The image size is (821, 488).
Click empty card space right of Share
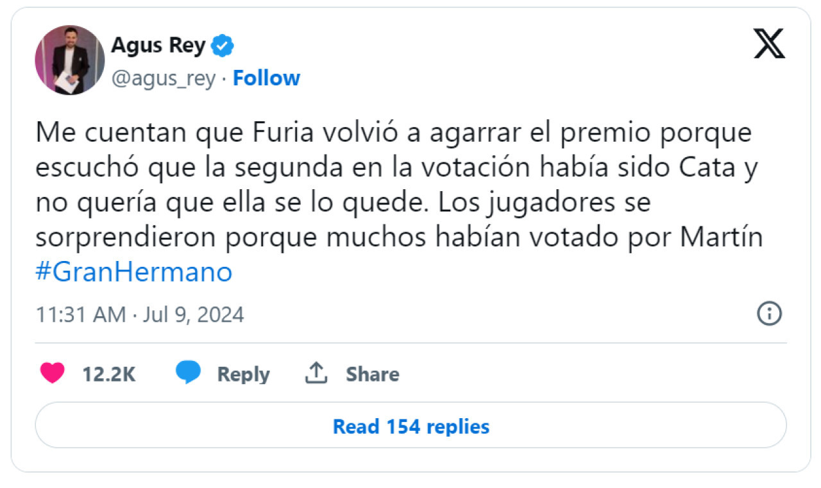coord(590,374)
